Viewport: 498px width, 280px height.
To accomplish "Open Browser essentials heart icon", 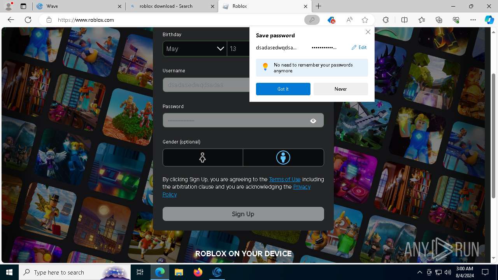I will [456, 20].
